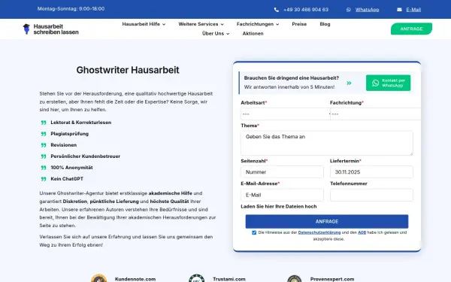Image resolution: width=451 pixels, height=282 pixels.
Task: Click the Hausarbeit schreiben lassen logo text
Action: click(56, 29)
